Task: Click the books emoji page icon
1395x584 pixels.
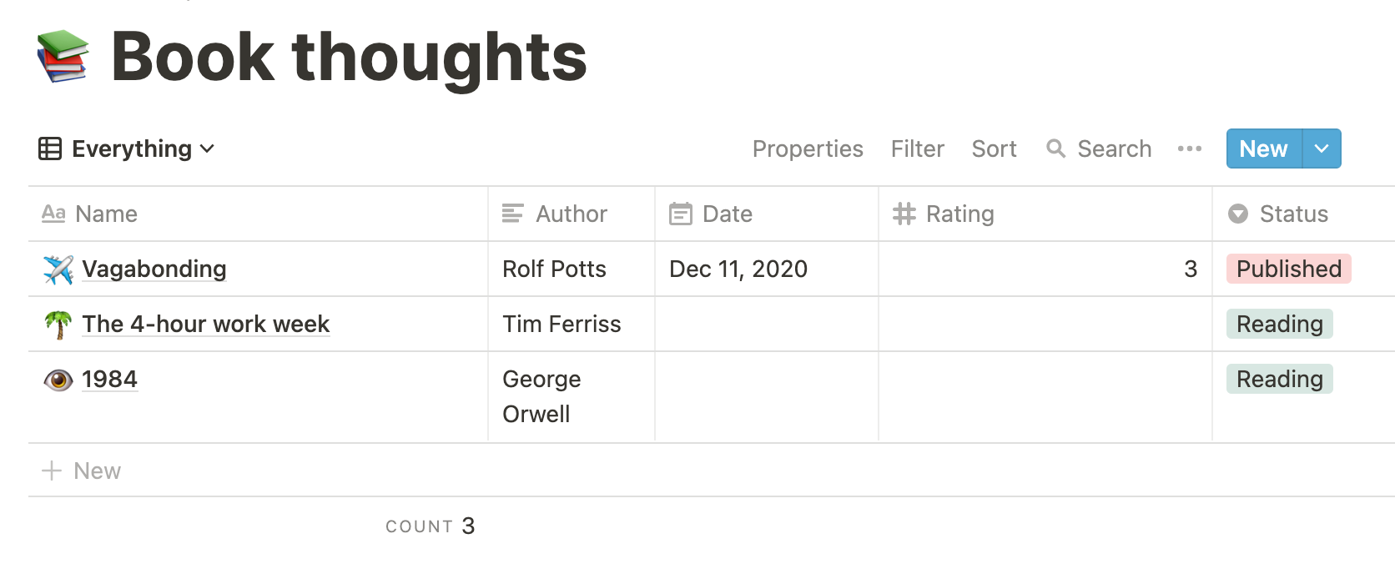Action: [63, 57]
